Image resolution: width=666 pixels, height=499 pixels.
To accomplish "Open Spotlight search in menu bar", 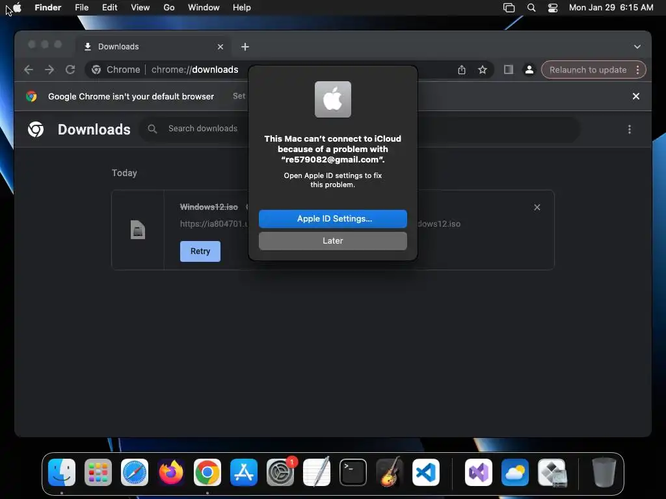I will 531,8.
